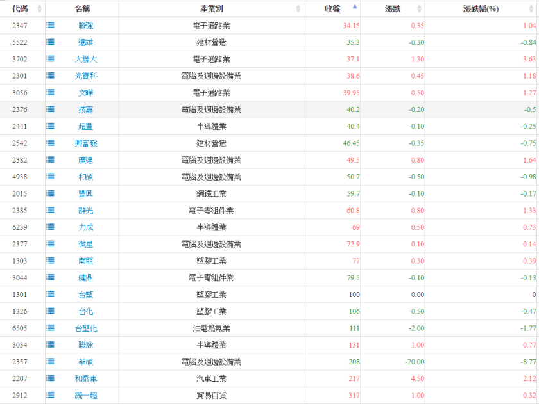Open the list icon in the 廣達 row
The image size is (539, 404).
(x=51, y=160)
